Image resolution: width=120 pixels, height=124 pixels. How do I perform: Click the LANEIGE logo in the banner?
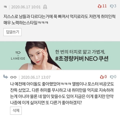click(x=18, y=58)
